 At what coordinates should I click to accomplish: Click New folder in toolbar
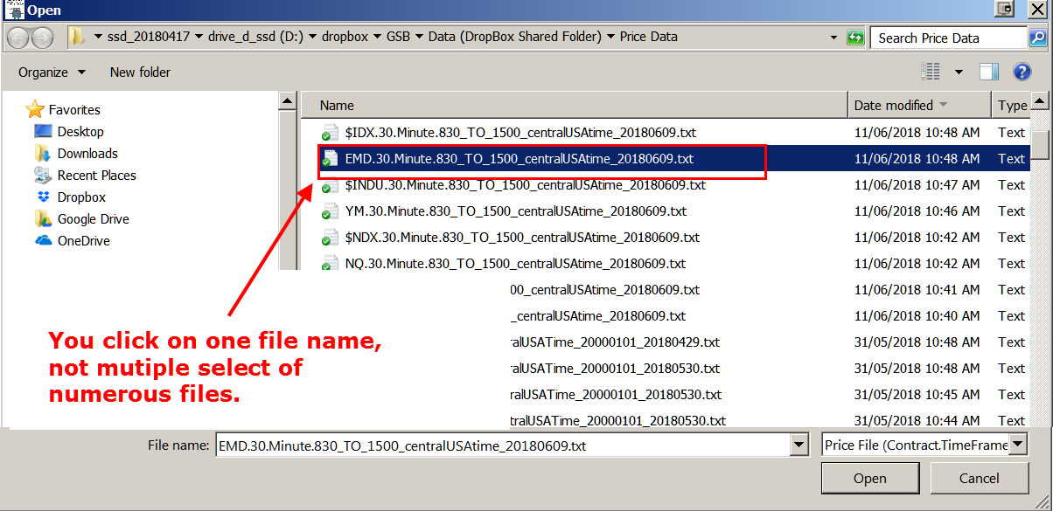(140, 73)
